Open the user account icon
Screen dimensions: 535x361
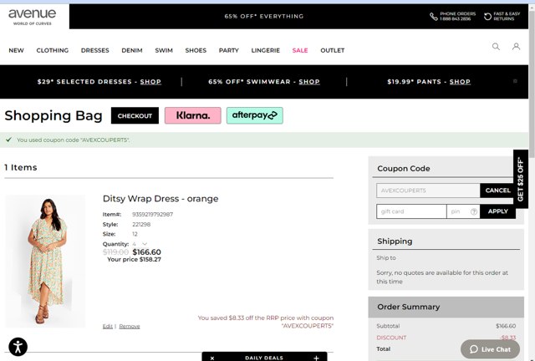coord(516,47)
